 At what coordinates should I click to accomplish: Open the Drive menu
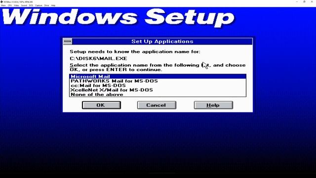click(46, 5)
